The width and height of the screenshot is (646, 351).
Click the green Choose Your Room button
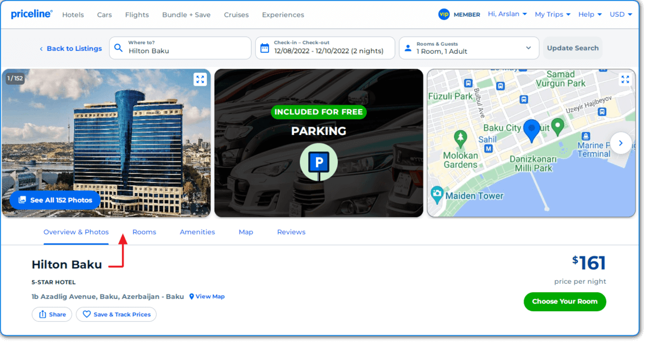[564, 302]
